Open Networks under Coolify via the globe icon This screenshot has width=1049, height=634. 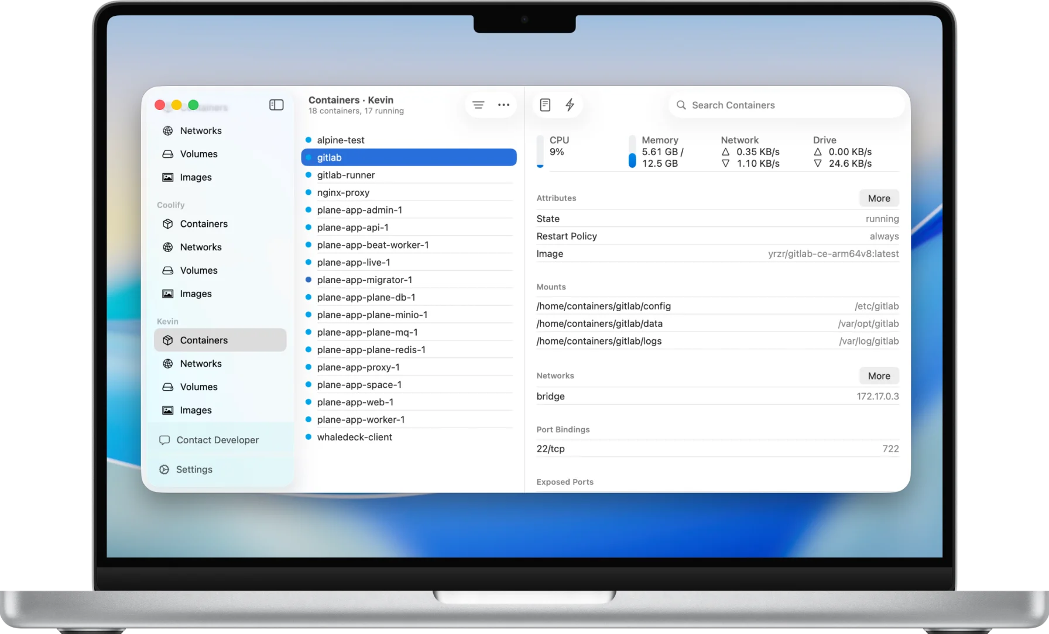pyautogui.click(x=201, y=247)
